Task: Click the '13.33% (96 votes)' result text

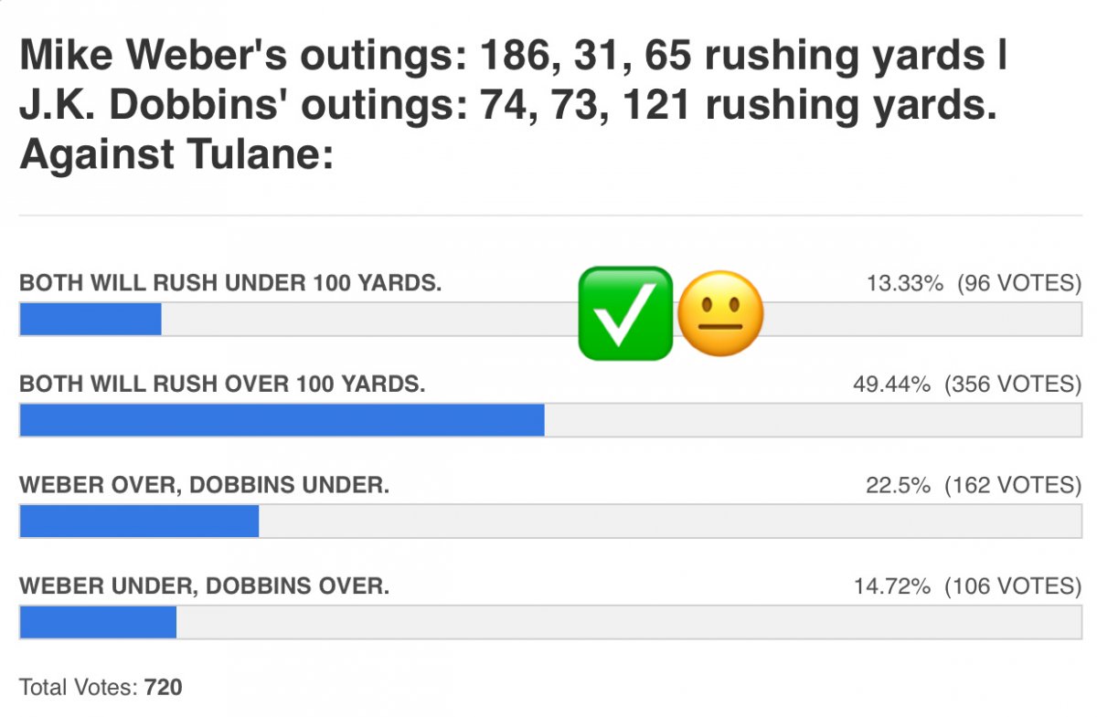Action: click(x=974, y=283)
